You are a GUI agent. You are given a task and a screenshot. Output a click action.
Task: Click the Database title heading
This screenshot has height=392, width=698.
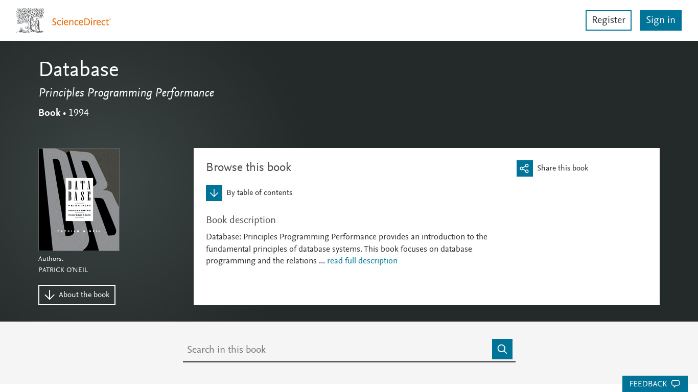click(x=79, y=70)
